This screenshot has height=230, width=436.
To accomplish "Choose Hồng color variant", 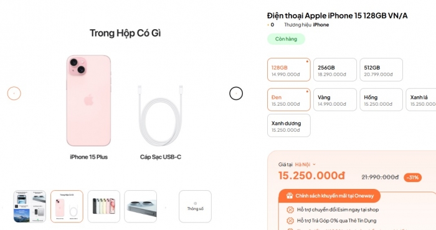I will [x=381, y=99].
